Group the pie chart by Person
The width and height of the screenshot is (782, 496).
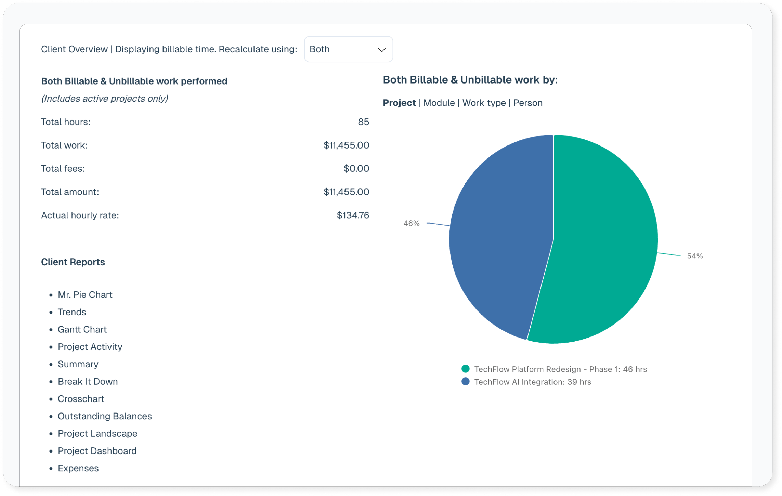click(x=527, y=103)
